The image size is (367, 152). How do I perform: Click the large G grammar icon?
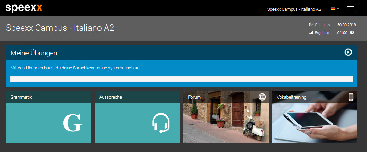pyautogui.click(x=73, y=122)
